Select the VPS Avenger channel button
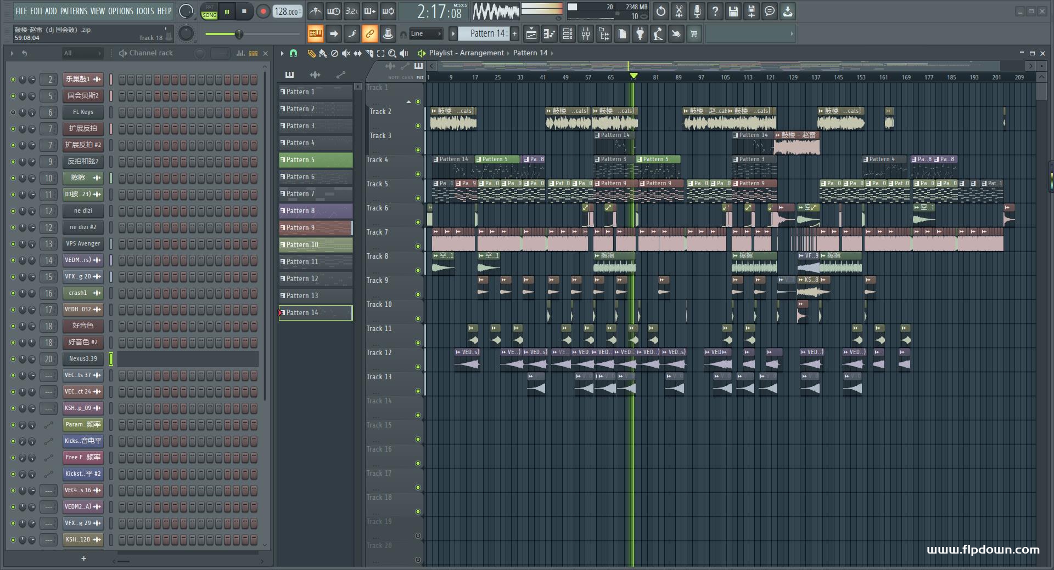 83,243
